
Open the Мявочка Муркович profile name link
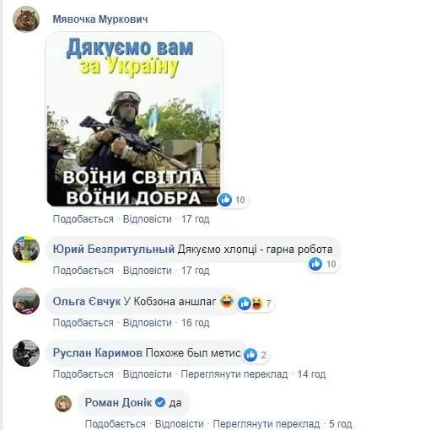click(x=100, y=19)
